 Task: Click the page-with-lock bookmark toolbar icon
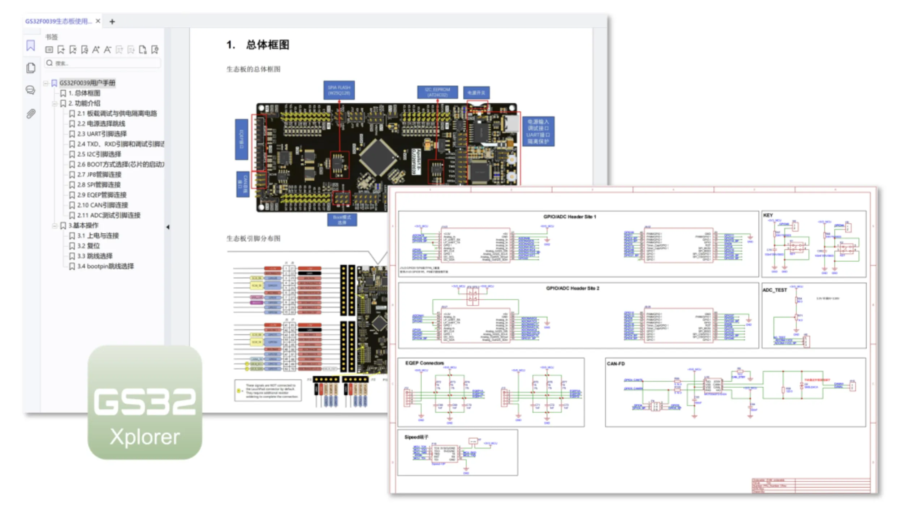(143, 50)
